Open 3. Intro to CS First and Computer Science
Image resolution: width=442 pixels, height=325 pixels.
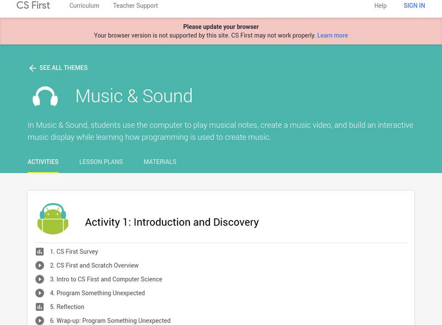tap(106, 279)
